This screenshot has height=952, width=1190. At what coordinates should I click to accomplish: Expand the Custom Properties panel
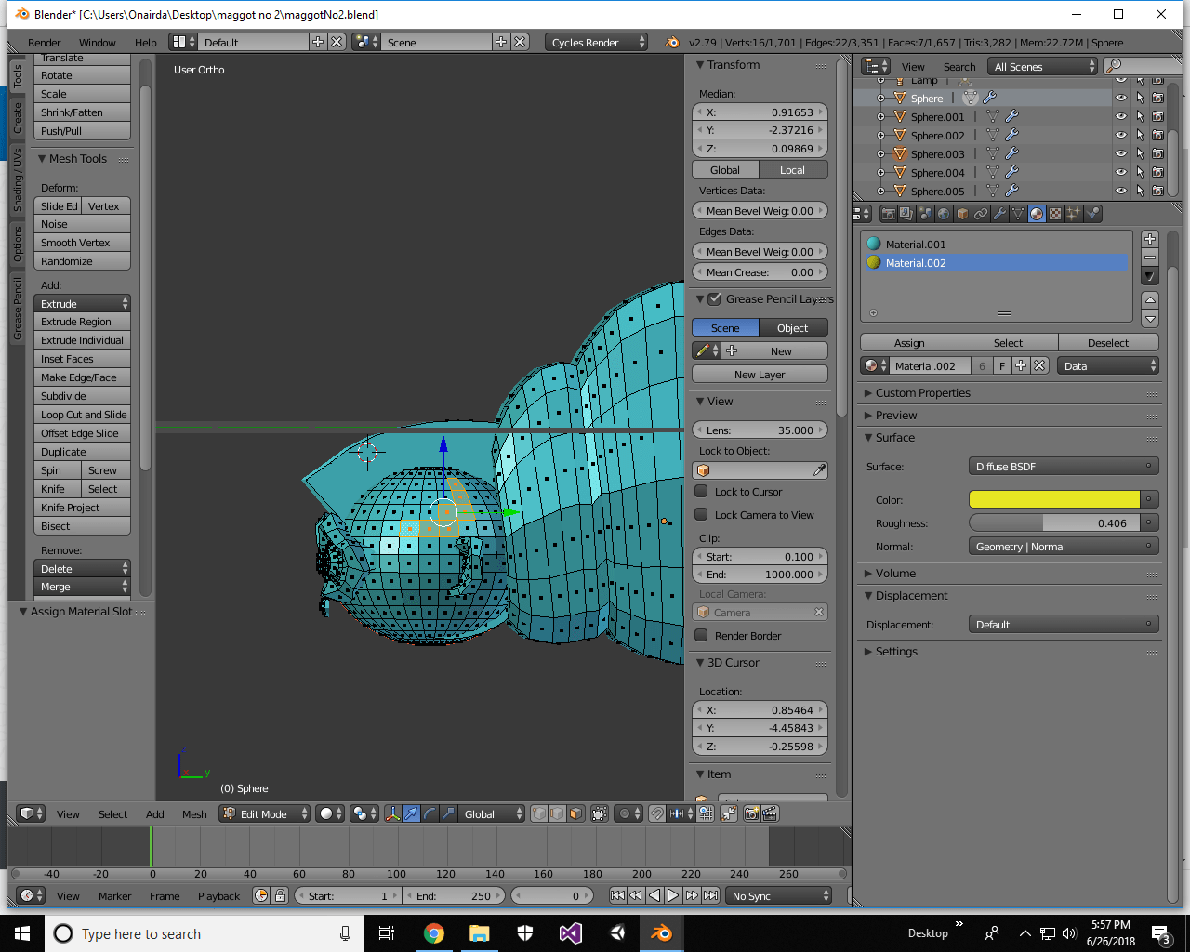pos(922,393)
